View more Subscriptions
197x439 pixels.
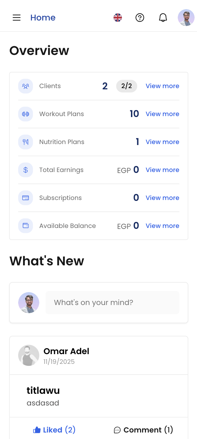(162, 198)
